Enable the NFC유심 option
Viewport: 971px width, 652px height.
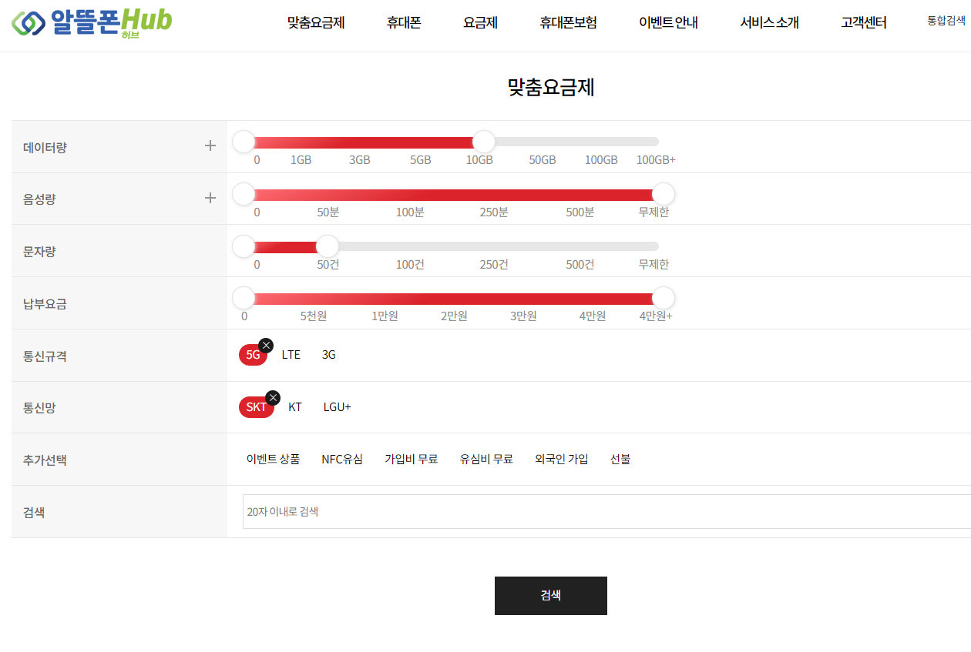(342, 460)
